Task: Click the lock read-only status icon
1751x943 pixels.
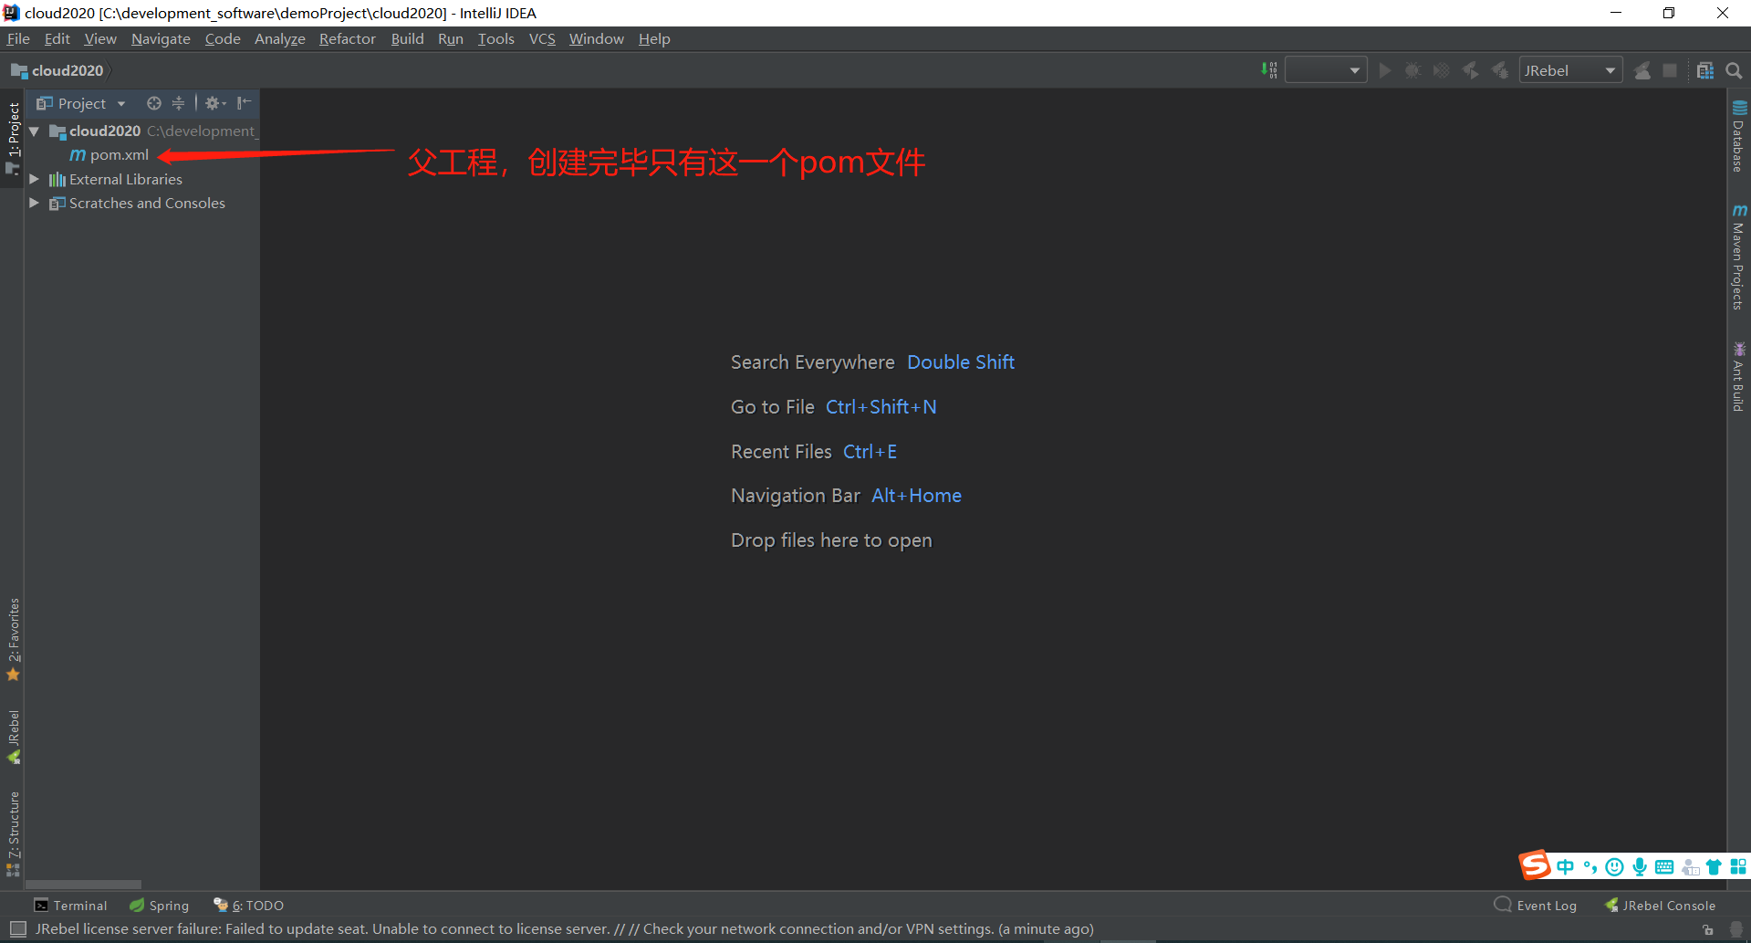Action: pyautogui.click(x=1708, y=929)
